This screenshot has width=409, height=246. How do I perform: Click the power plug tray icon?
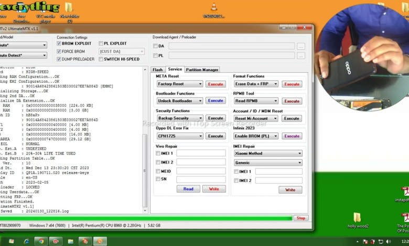point(373,242)
